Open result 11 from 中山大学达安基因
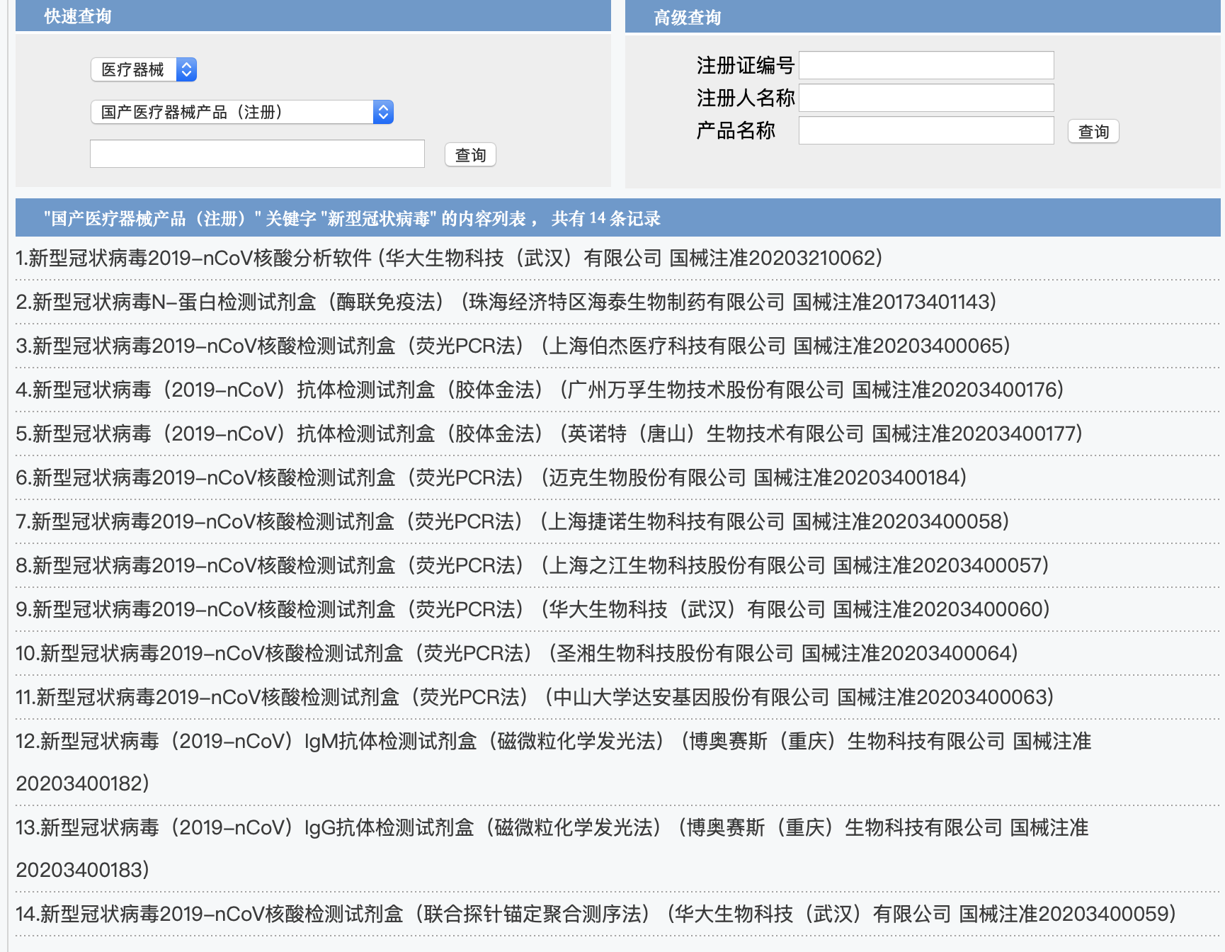This screenshot has width=1225, height=952. 535,697
